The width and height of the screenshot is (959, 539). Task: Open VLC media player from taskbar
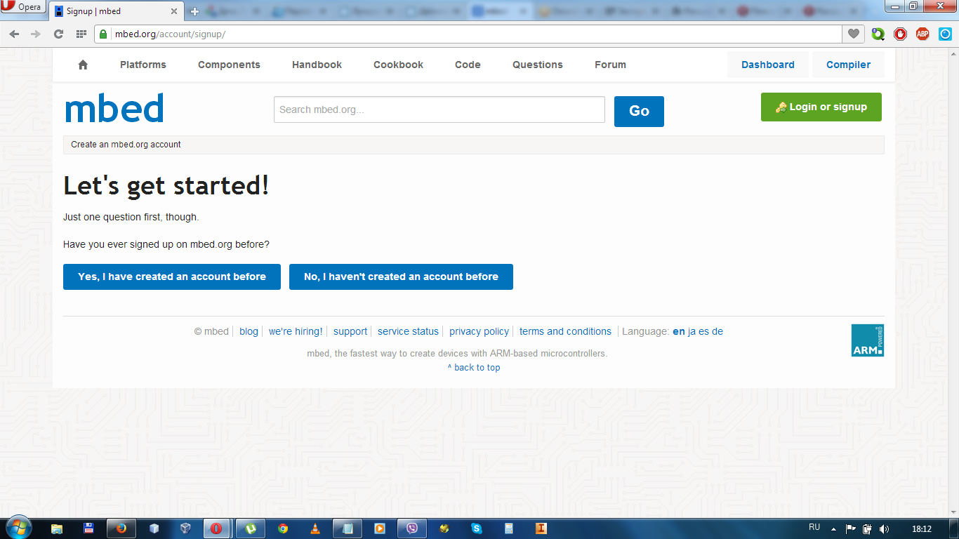[315, 528]
